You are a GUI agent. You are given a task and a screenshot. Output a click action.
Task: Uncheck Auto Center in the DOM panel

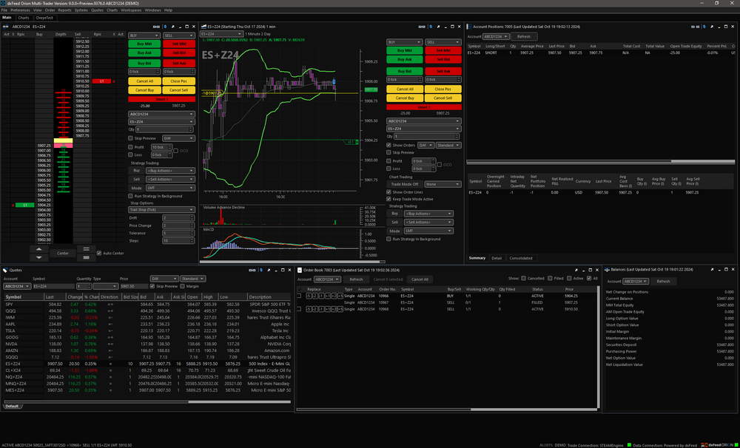[x=99, y=252]
